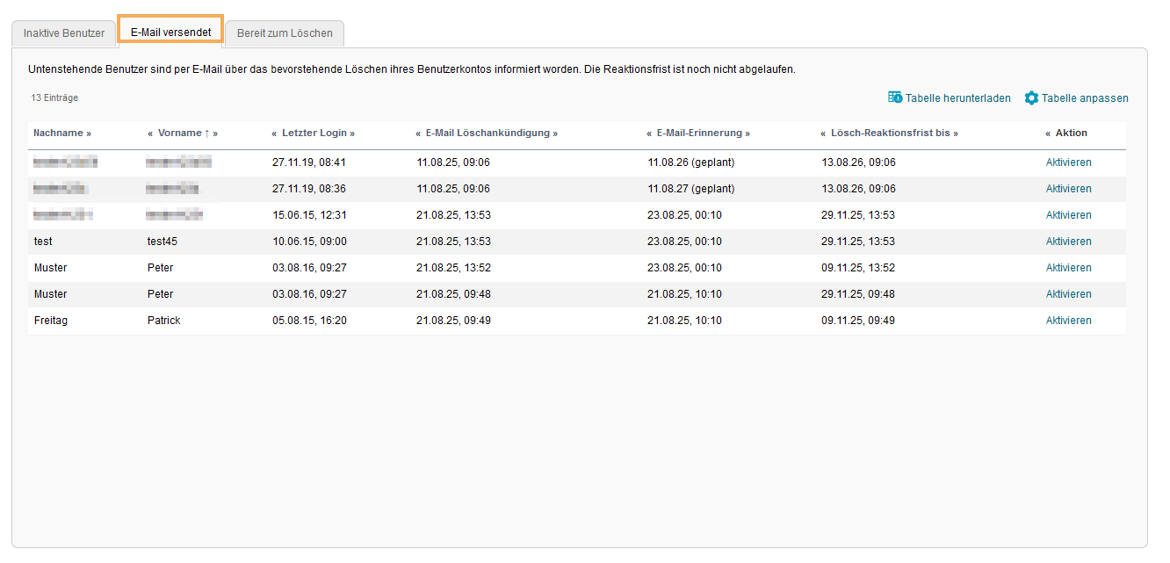The width and height of the screenshot is (1170, 563).
Task: Click the table download icon
Action: pos(895,97)
